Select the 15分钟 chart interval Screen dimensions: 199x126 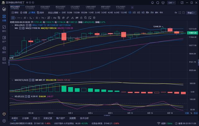(x=76, y=12)
